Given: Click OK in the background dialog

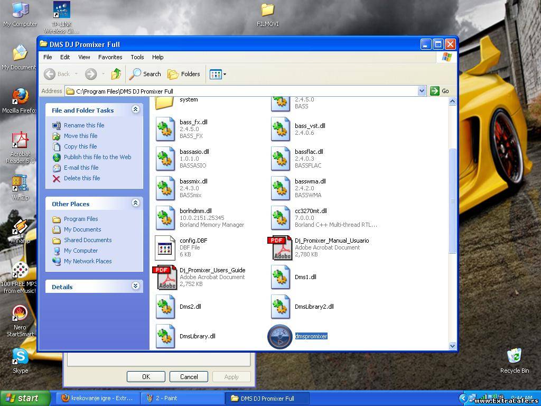Looking at the screenshot, I should 146,376.
